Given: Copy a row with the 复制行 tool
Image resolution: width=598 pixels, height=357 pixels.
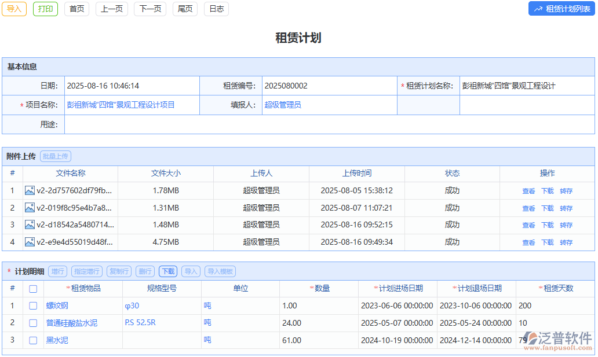Looking at the screenshot, I should (x=119, y=271).
